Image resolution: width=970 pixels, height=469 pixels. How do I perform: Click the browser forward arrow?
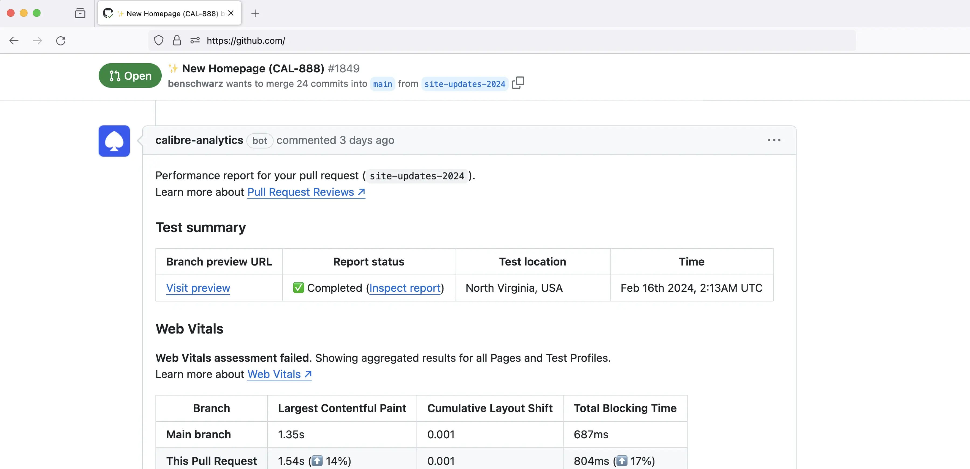(x=37, y=41)
